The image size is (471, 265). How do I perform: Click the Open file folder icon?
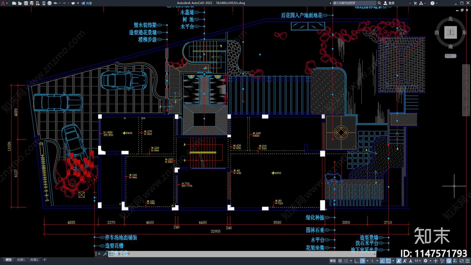[x=20, y=3]
